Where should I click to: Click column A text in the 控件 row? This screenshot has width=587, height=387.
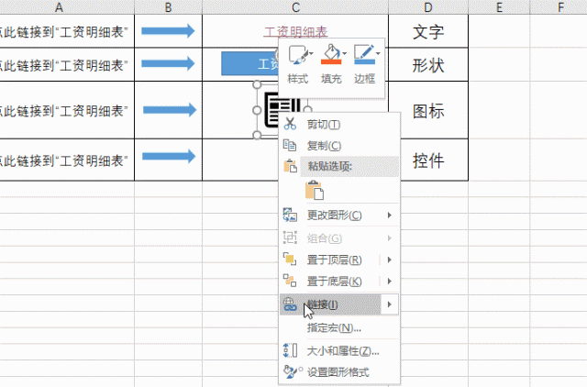point(63,160)
